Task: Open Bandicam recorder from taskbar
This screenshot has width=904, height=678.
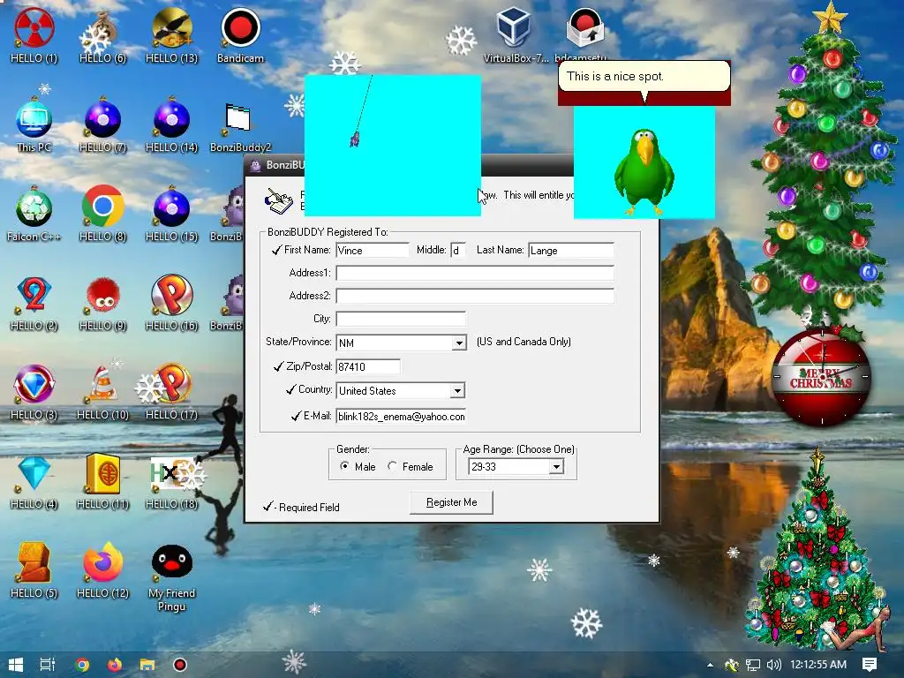Action: pos(180,665)
